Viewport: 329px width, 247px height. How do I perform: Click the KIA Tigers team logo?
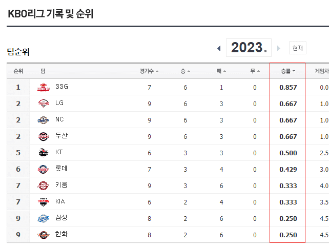[x=43, y=202]
